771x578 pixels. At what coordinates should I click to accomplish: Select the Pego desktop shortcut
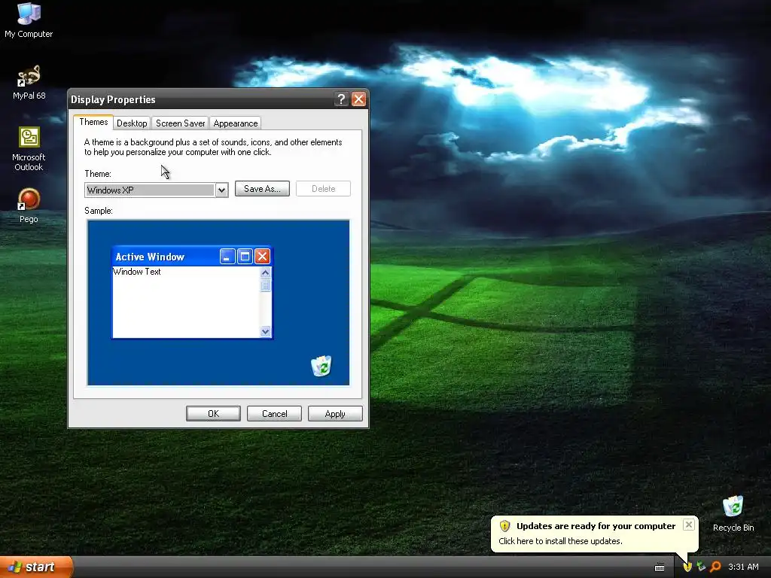click(x=29, y=205)
